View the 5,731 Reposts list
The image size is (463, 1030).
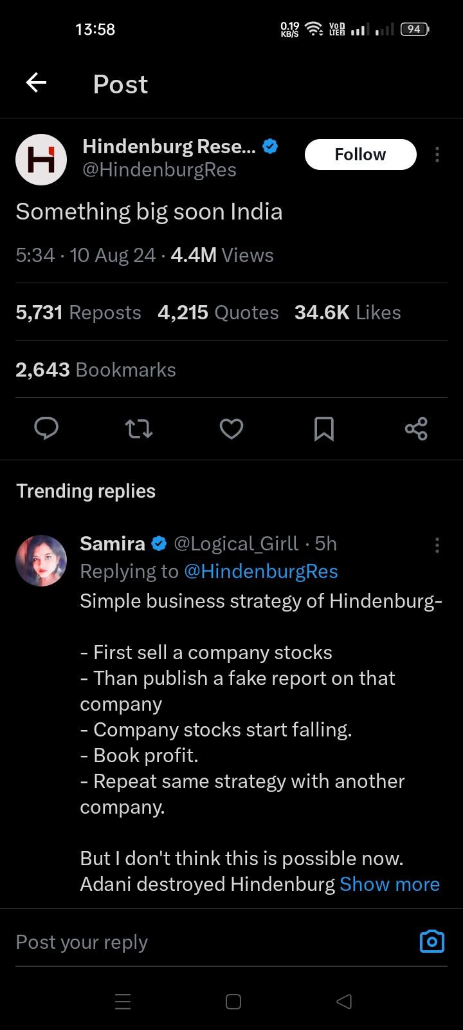coord(78,312)
